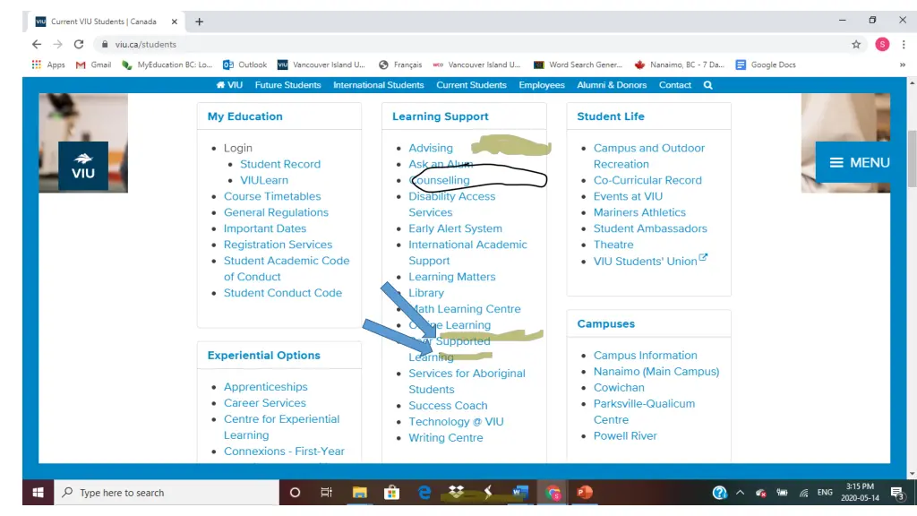This screenshot has width=917, height=516.
Task: Reload the VIU students page
Action: (x=79, y=45)
